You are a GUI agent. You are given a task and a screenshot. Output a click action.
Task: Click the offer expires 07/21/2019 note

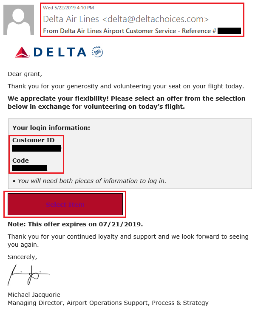click(x=75, y=224)
